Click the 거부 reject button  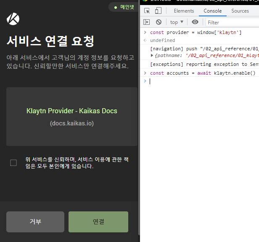(x=35, y=222)
